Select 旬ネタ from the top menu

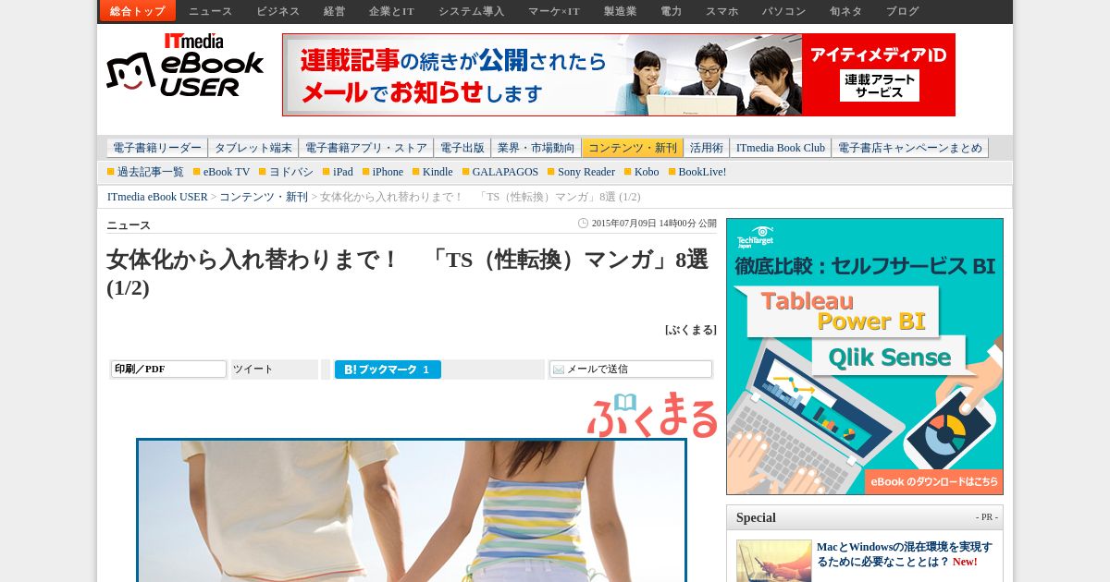pyautogui.click(x=845, y=11)
